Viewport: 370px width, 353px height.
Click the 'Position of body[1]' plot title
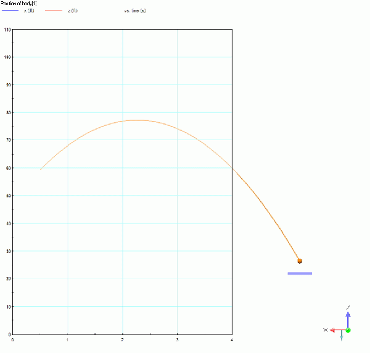tap(19, 4)
